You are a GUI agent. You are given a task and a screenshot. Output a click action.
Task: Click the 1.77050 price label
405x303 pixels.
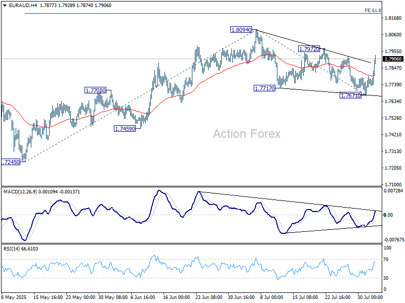pyautogui.click(x=95, y=90)
